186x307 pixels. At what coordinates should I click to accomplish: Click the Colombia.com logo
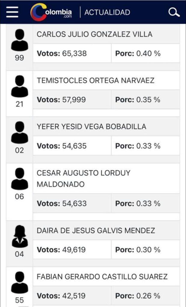pyautogui.click(x=51, y=12)
